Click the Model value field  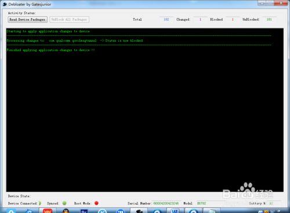pos(209,203)
